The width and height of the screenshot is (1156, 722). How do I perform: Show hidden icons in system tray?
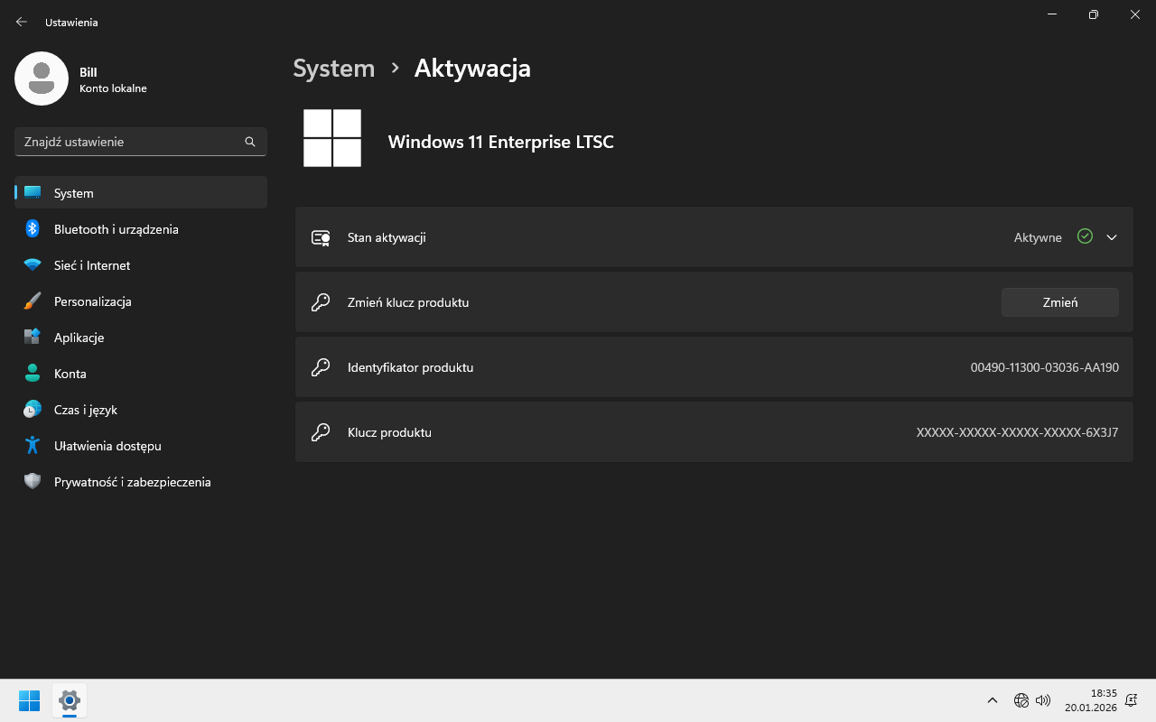(x=992, y=700)
